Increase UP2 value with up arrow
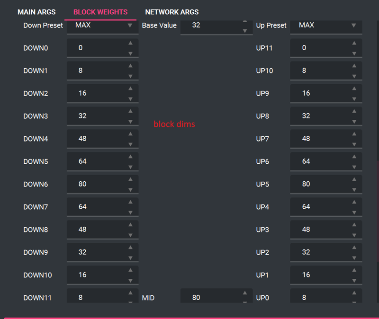The width and height of the screenshot is (379, 319). [354, 248]
